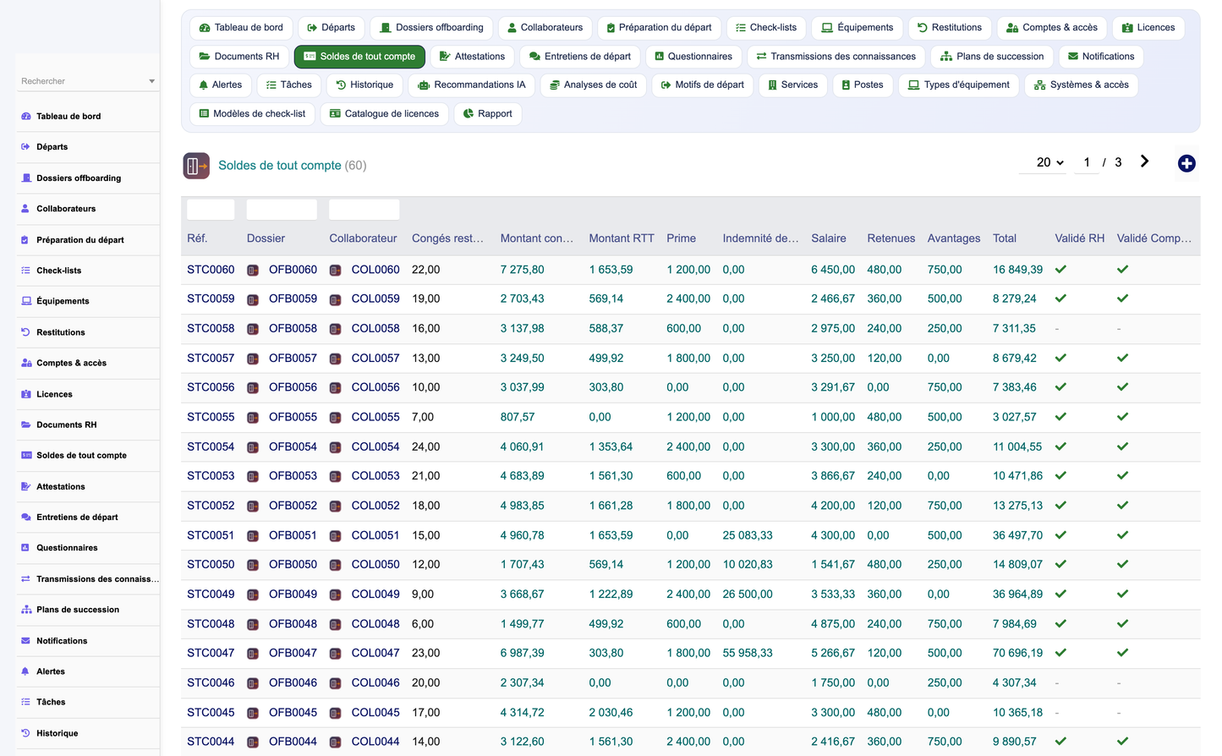The width and height of the screenshot is (1222, 756).
Task: Sort by the Total column header
Action: point(1005,238)
